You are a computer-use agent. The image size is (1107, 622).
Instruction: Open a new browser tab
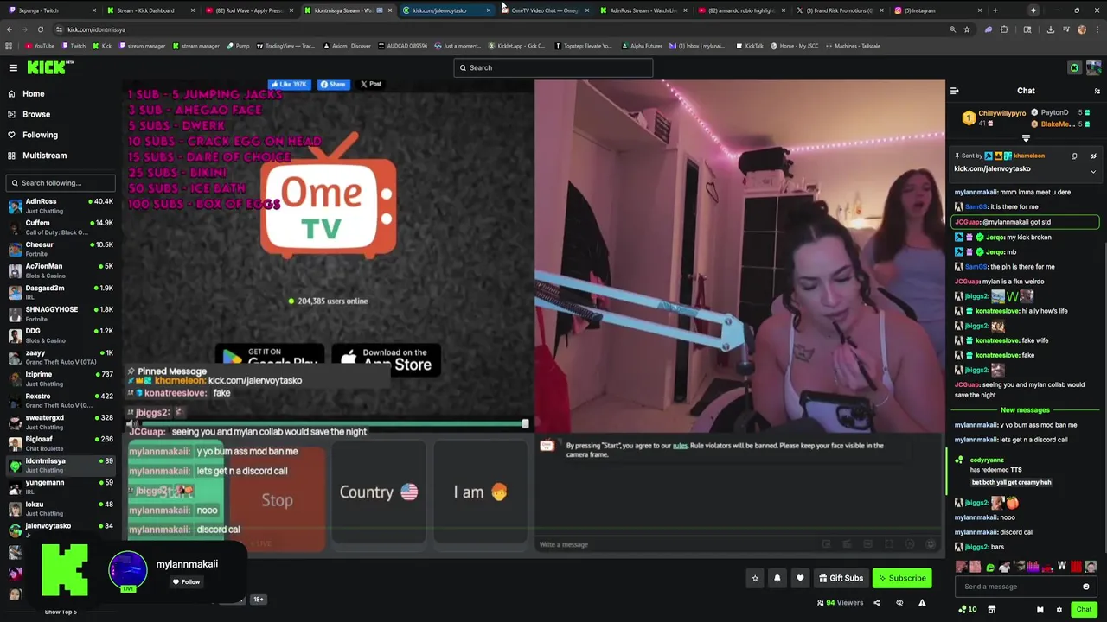click(995, 10)
